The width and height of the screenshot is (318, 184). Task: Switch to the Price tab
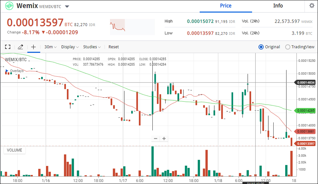[x=226, y=6]
